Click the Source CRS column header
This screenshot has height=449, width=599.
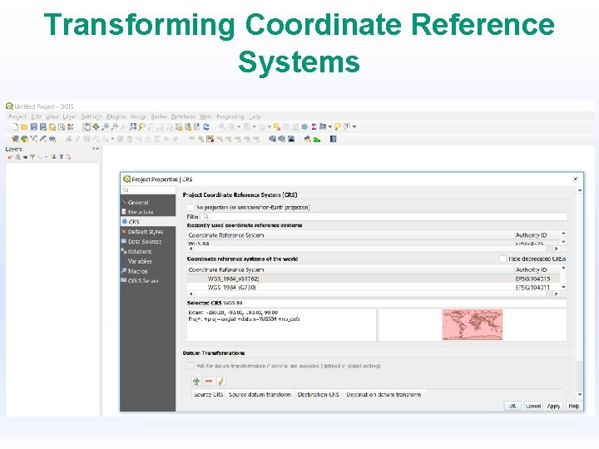208,394
